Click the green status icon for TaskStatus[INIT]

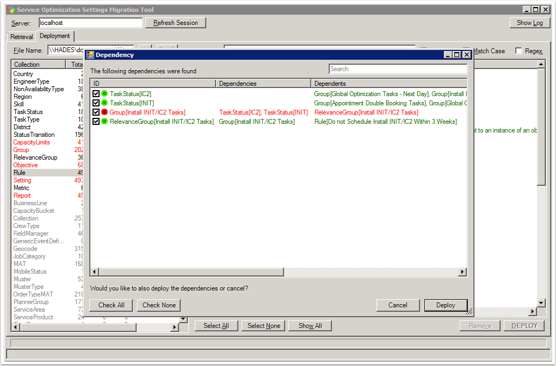104,103
